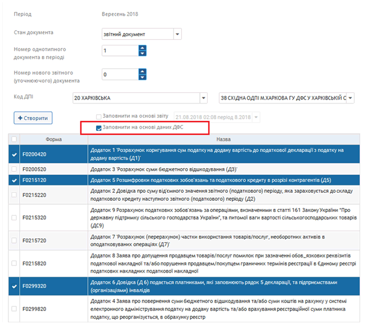365x325 pixels.
Task: Select the F0215220 row checkbox
Action: pyautogui.click(x=14, y=195)
